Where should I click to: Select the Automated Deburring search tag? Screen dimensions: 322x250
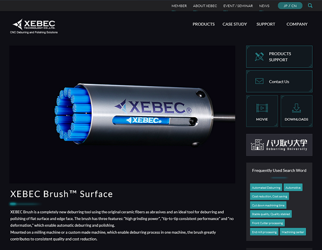pos(266,188)
